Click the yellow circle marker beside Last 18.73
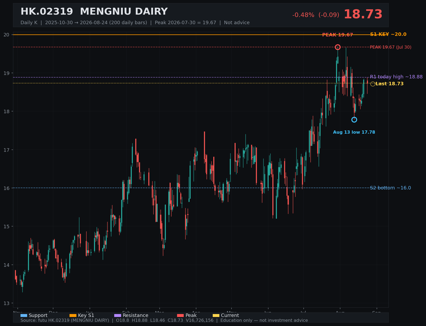 [x=373, y=84]
